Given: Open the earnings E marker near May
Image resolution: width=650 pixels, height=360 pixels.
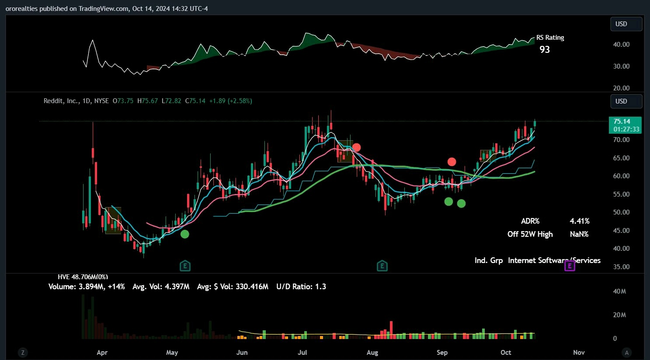Looking at the screenshot, I should [x=185, y=266].
